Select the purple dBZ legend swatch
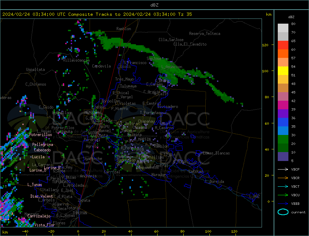 283,113
